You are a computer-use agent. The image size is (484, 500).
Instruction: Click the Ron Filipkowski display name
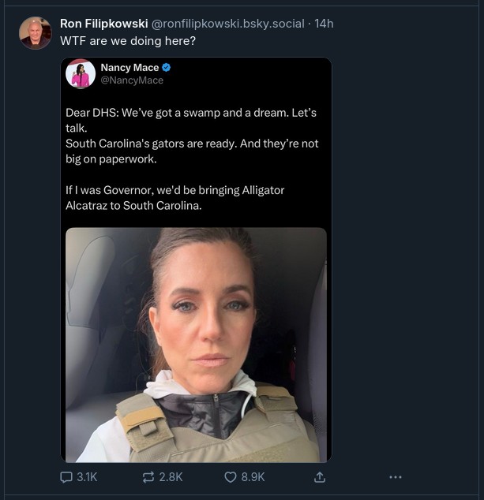[104, 24]
